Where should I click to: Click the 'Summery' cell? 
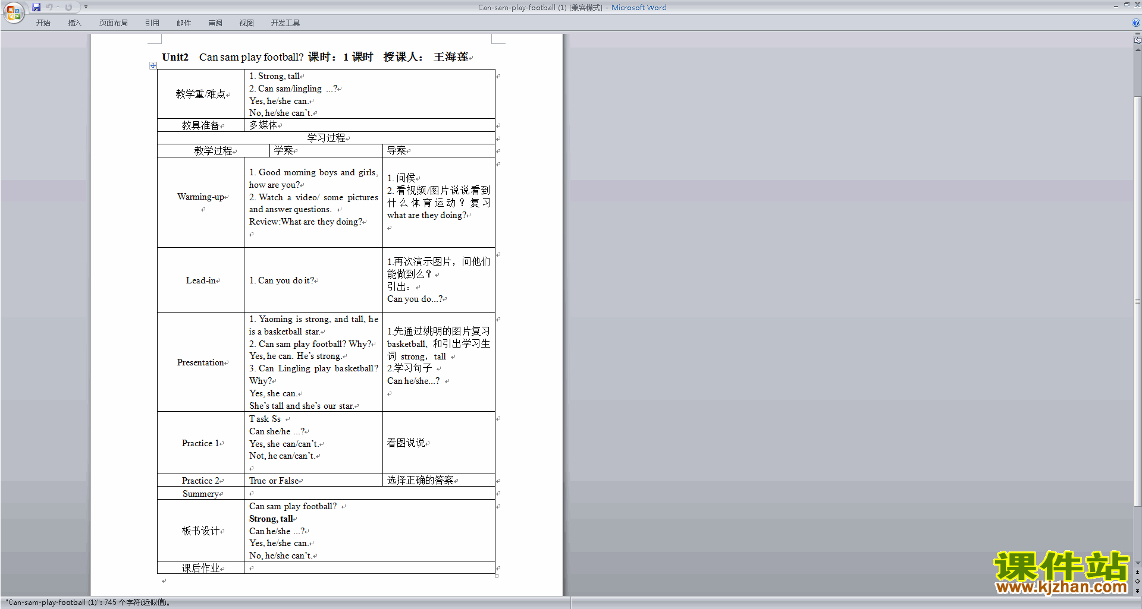click(x=201, y=494)
